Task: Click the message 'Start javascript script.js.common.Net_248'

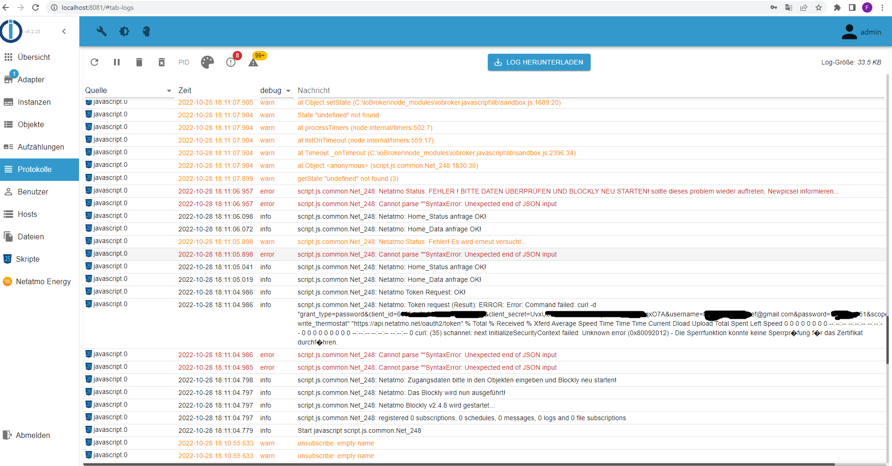Action: point(359,430)
